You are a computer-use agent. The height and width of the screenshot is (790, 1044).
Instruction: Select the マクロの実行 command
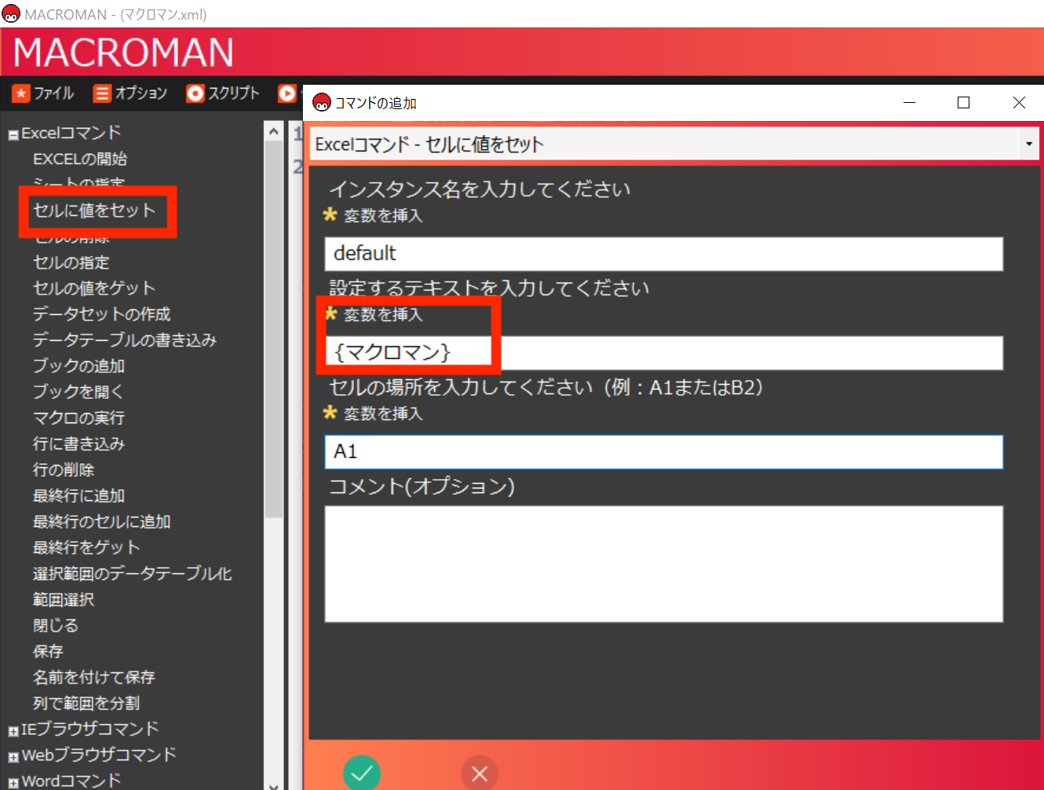(77, 418)
